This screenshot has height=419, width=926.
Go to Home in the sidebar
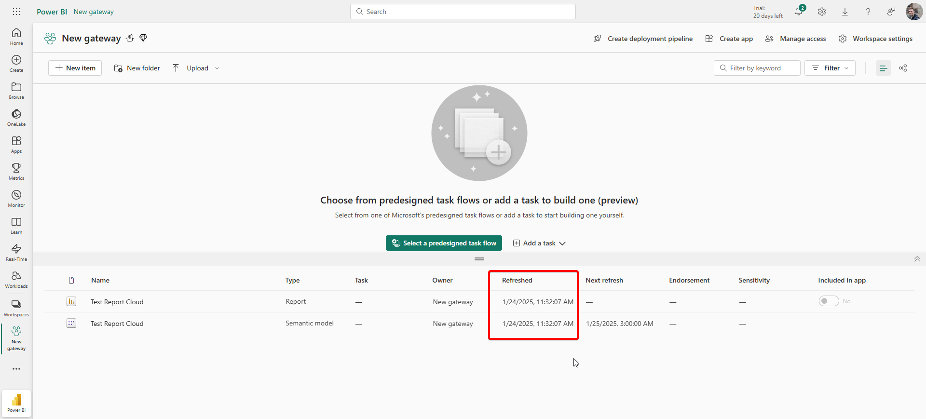16,37
